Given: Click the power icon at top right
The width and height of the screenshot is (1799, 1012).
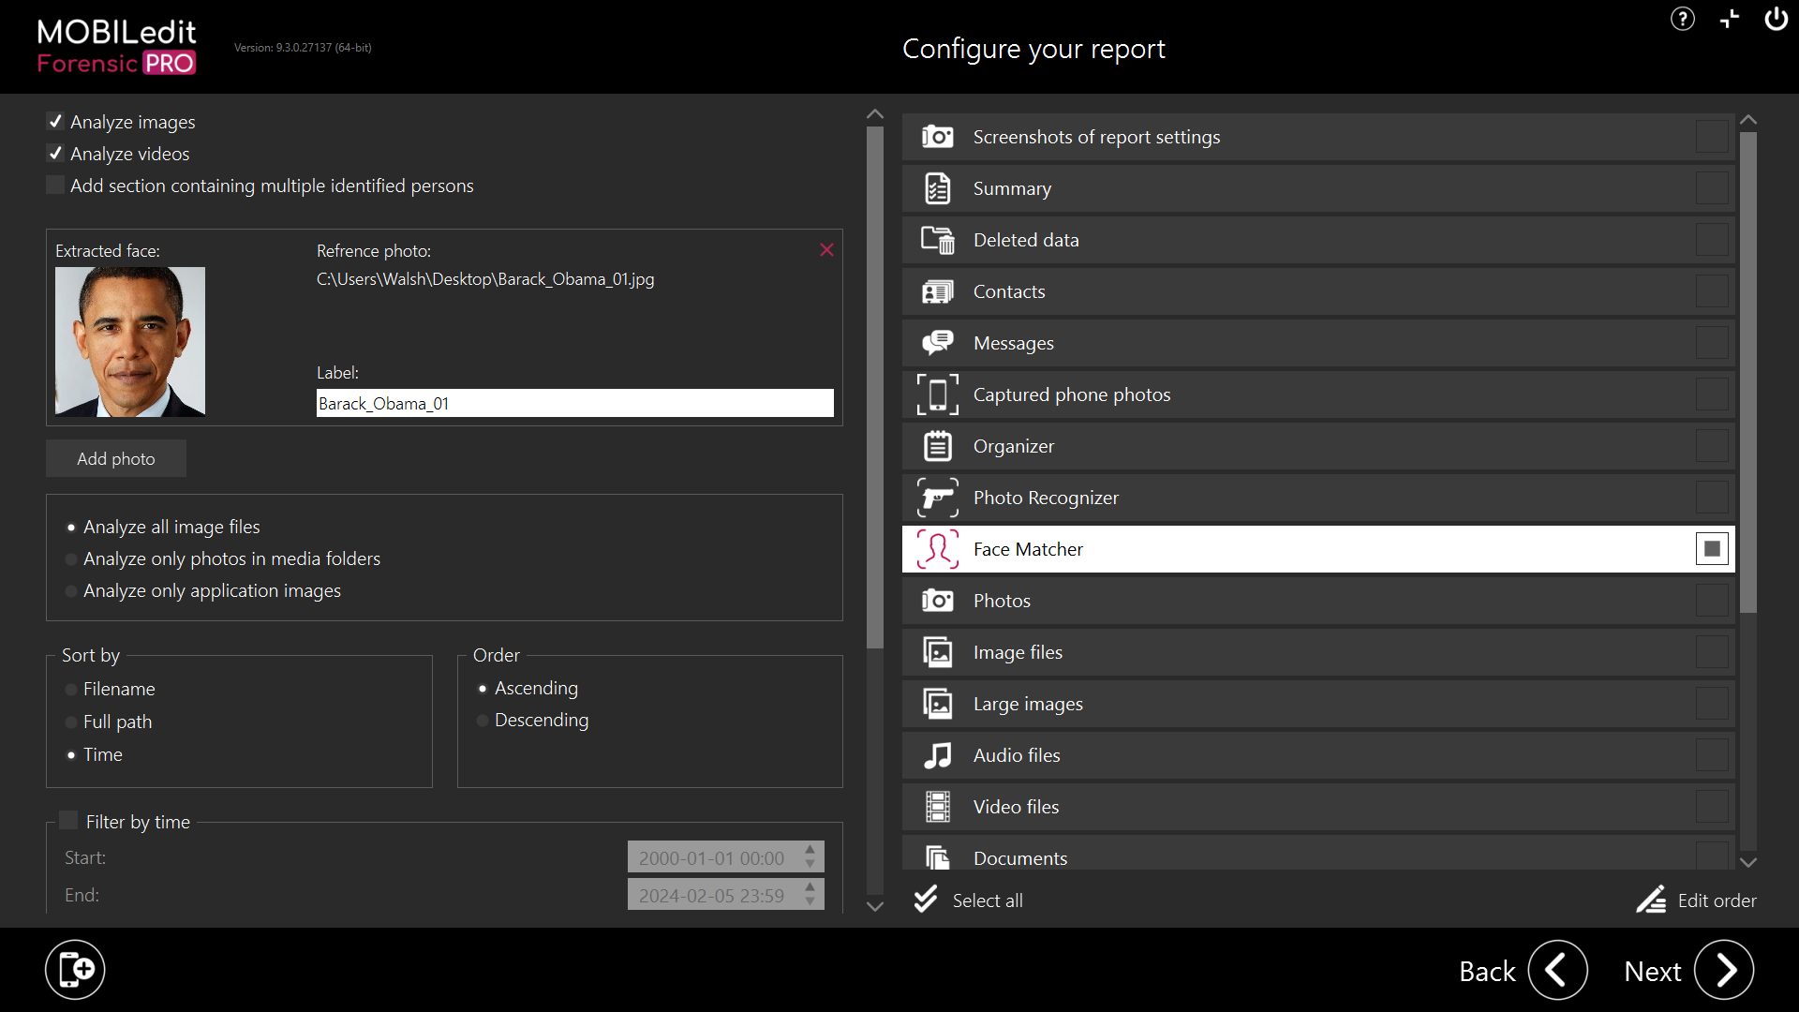Looking at the screenshot, I should [1776, 19].
